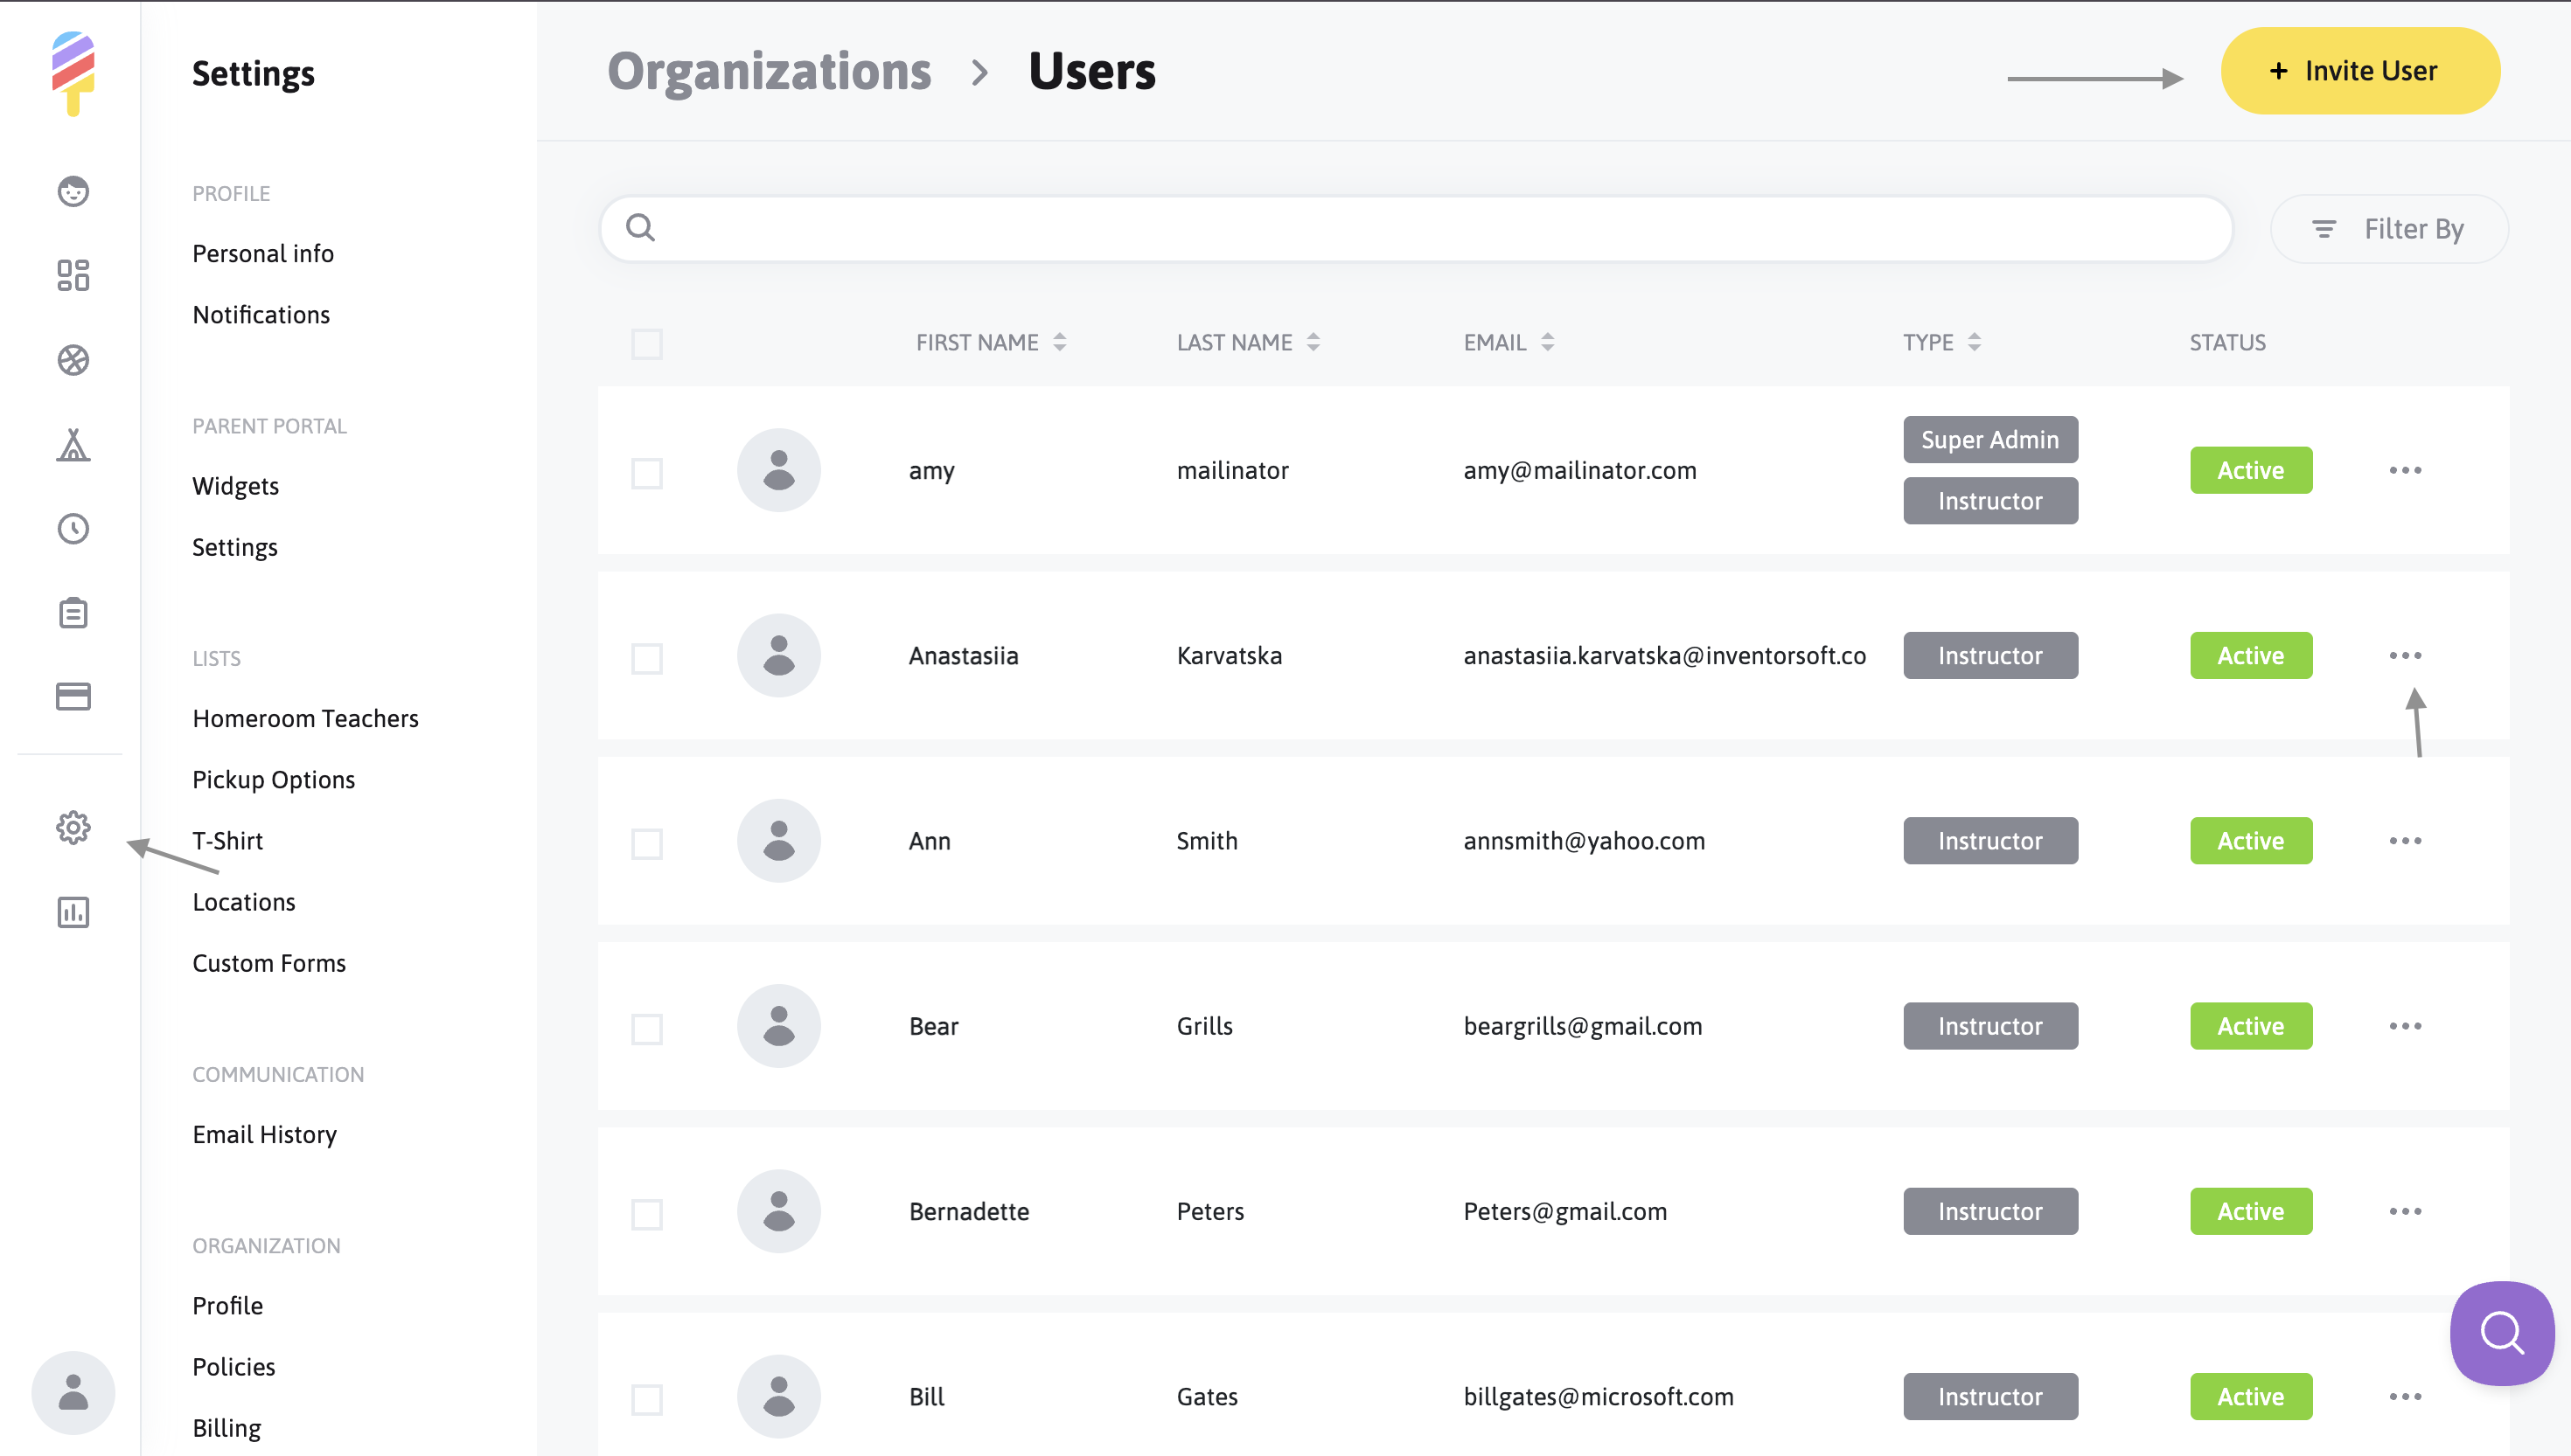
Task: Open Personal info settings page
Action: [x=263, y=254]
